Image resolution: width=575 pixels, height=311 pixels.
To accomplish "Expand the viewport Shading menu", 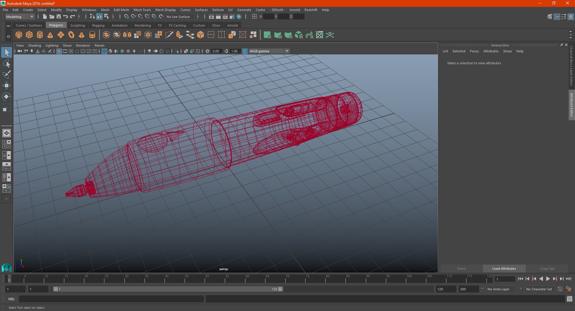I will click(34, 45).
